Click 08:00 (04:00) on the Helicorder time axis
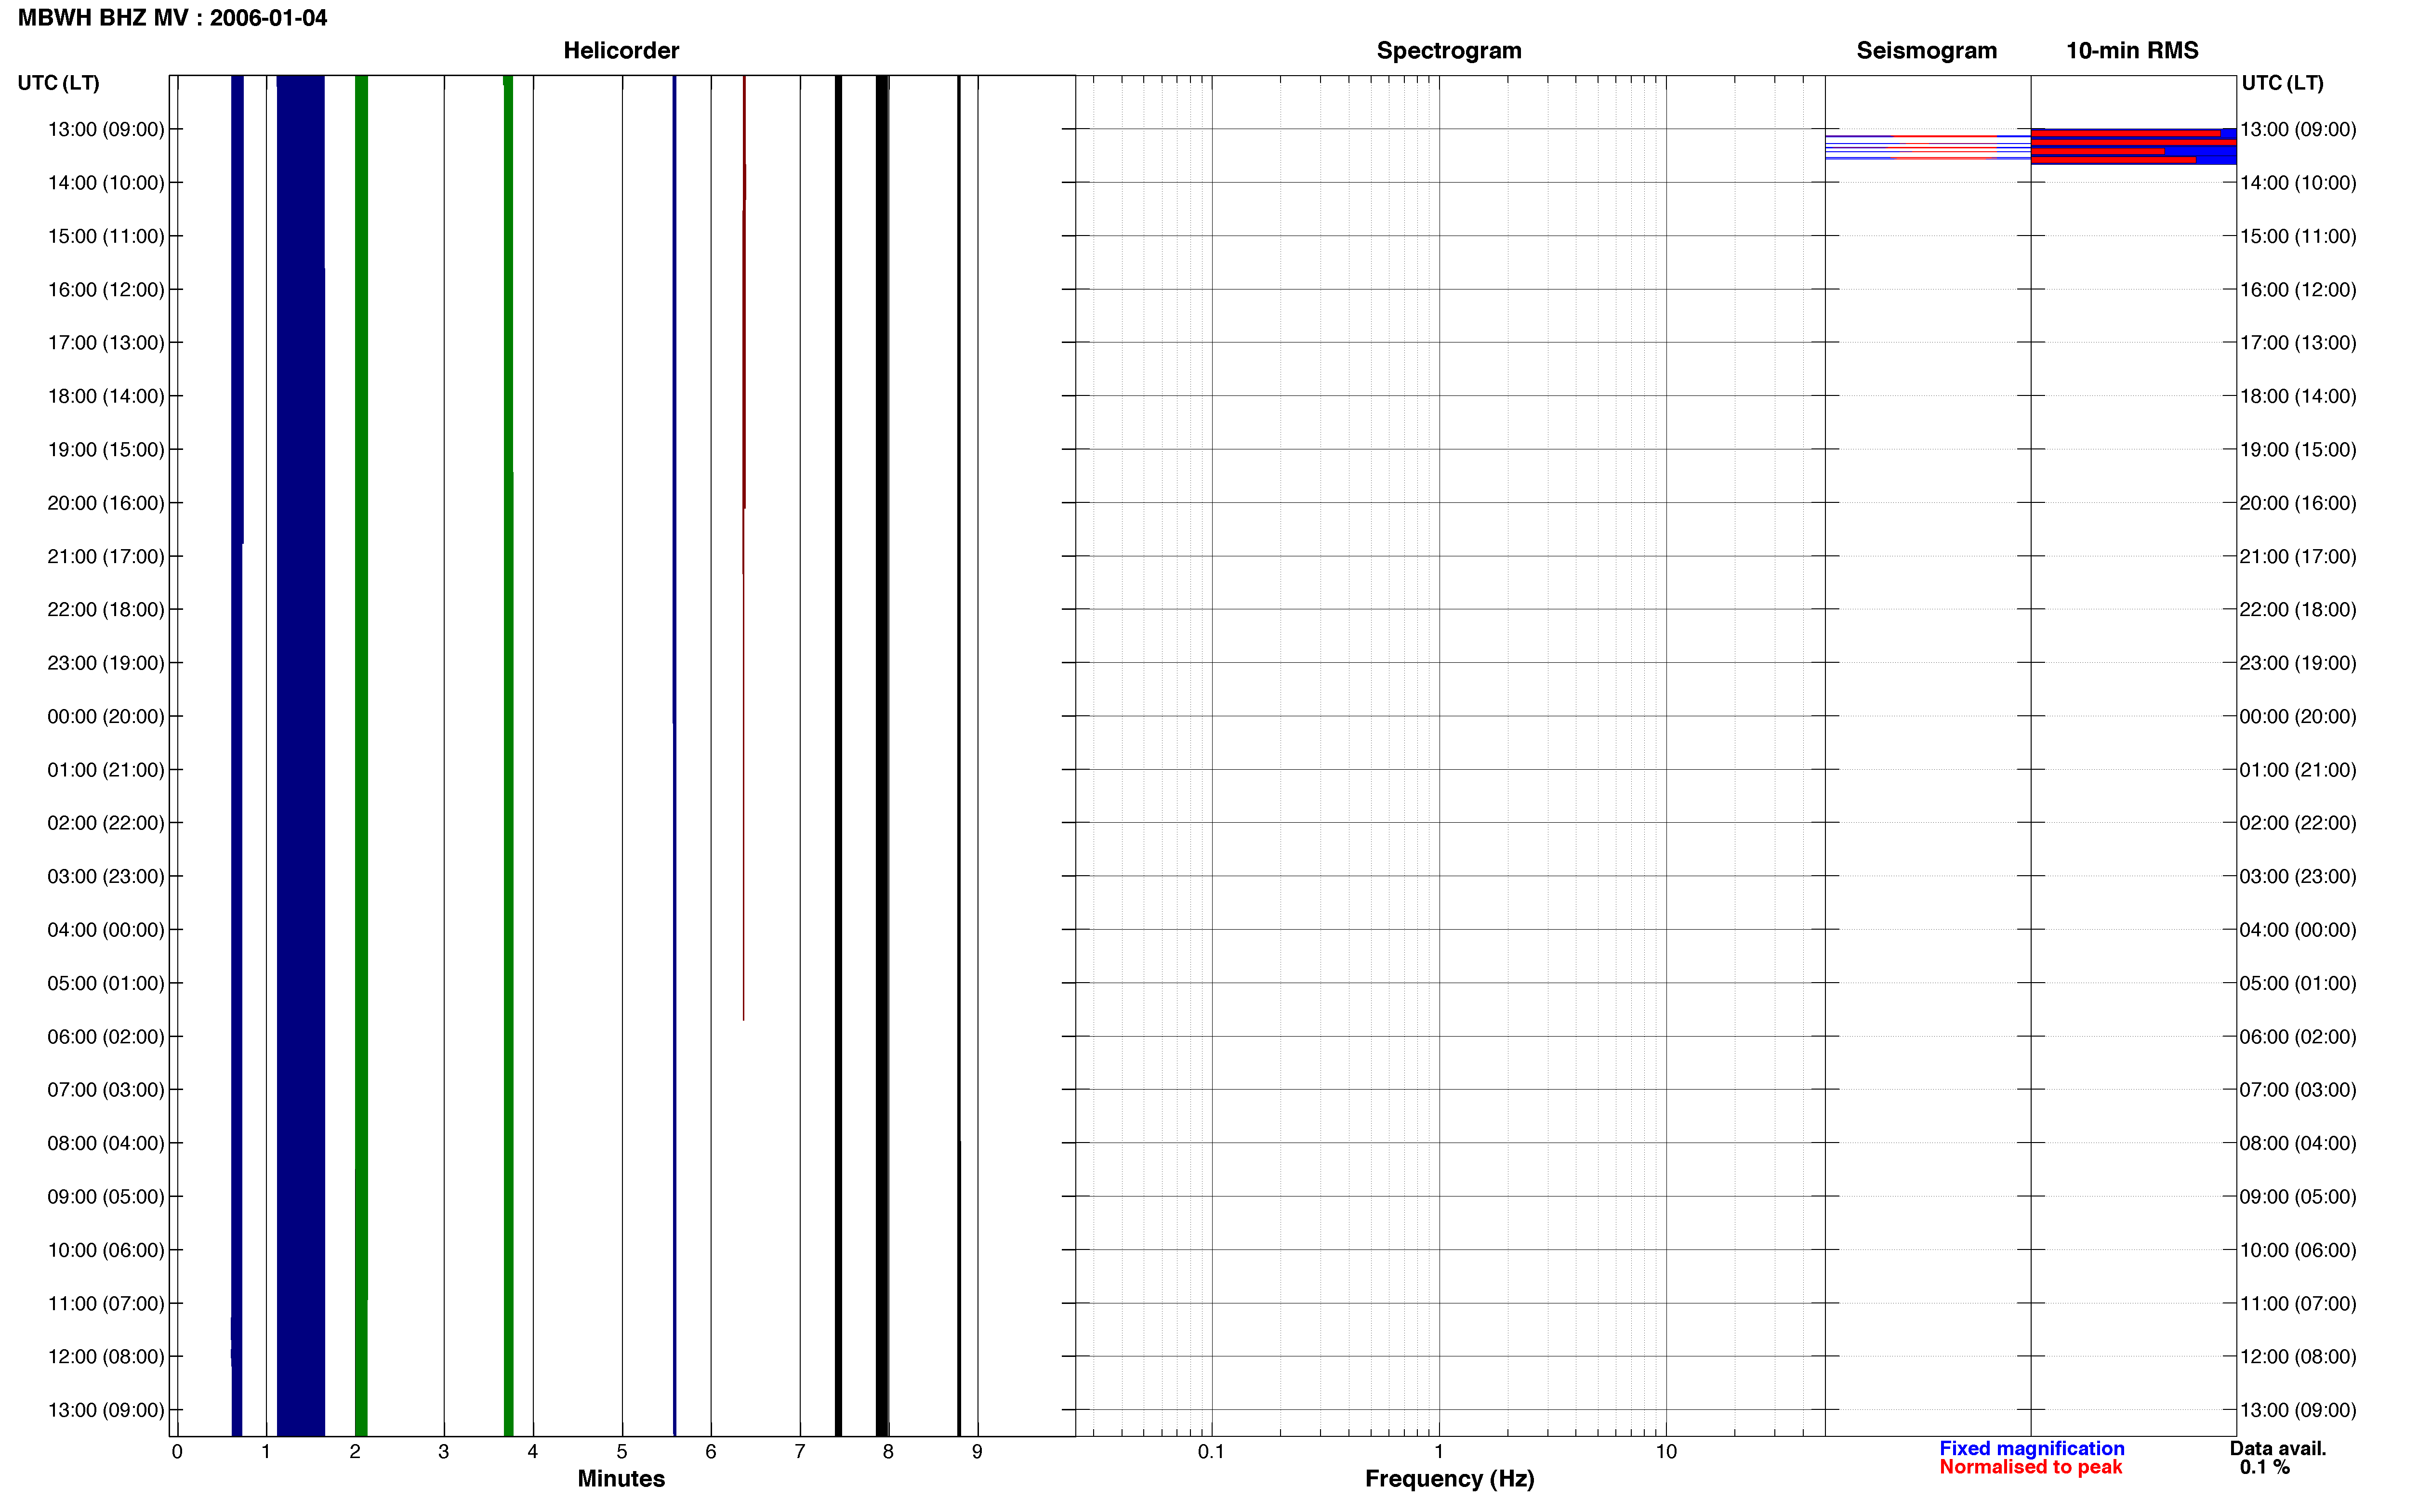The image size is (2418, 1512). click(x=106, y=1143)
